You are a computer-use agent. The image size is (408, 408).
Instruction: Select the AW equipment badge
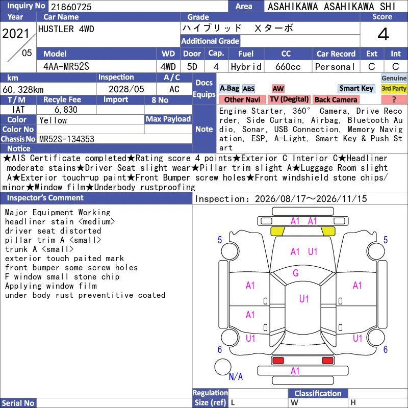click(x=278, y=89)
